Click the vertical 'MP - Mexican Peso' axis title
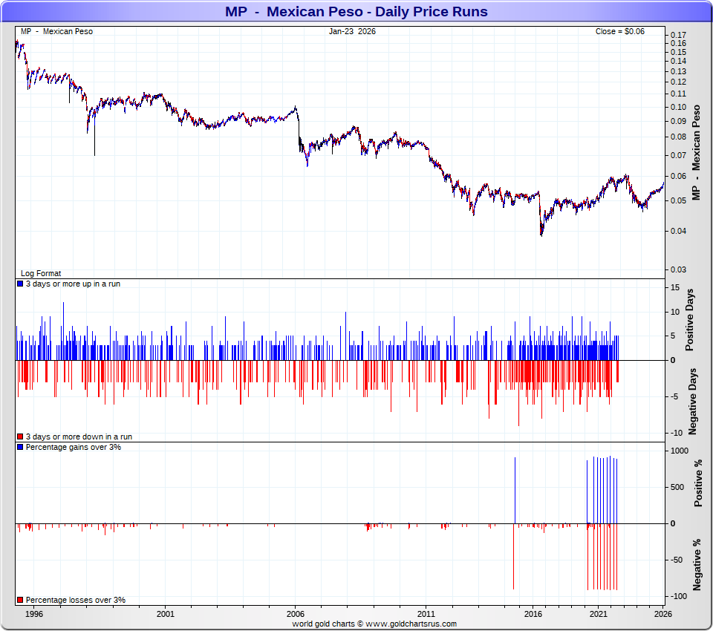 696,153
